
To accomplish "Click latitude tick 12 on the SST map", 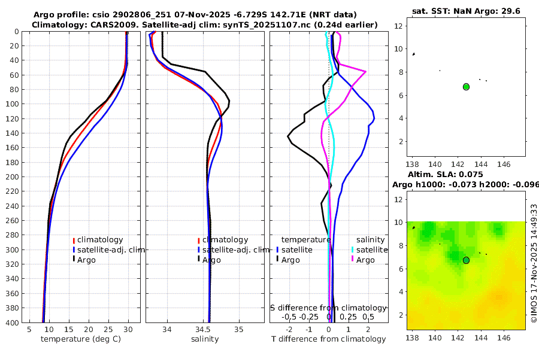I will tap(398, 26).
